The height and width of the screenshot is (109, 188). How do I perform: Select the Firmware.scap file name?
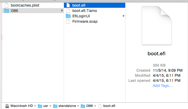pyautogui.click(x=85, y=21)
